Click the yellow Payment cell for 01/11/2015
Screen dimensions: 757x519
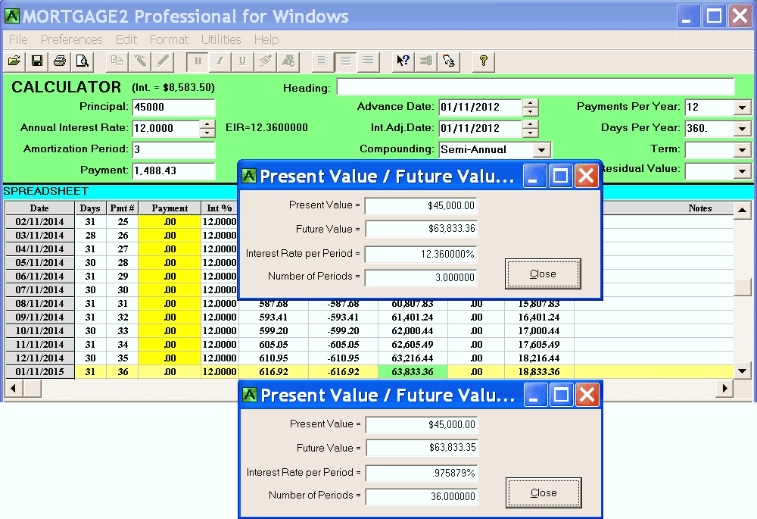[x=170, y=372]
